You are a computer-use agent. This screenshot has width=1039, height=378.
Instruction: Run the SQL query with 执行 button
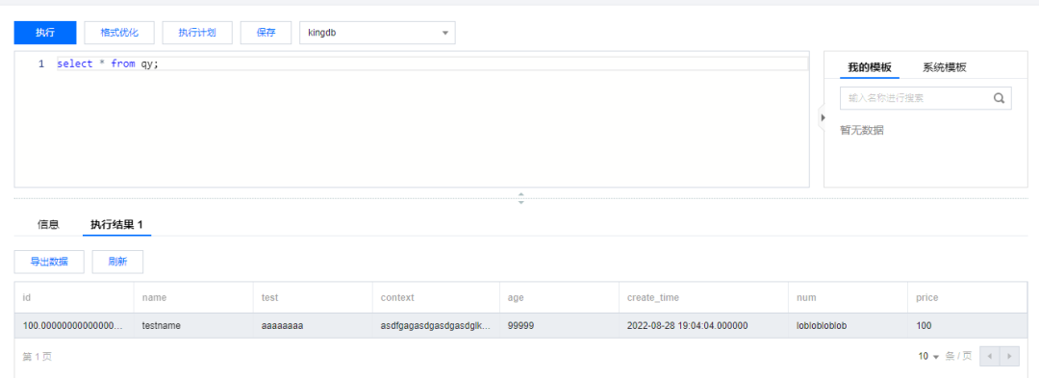coord(45,33)
